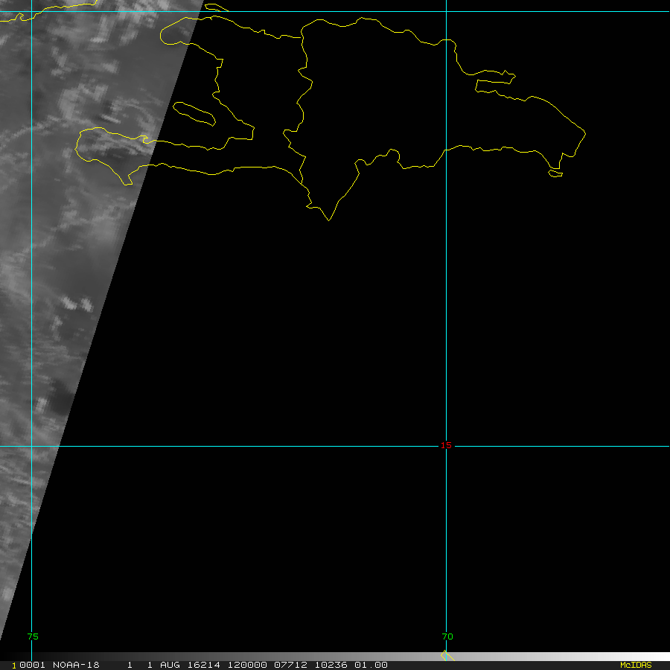Click the cyan 75-degree meridian line
670x670 pixels.
pyautogui.click(x=31, y=335)
